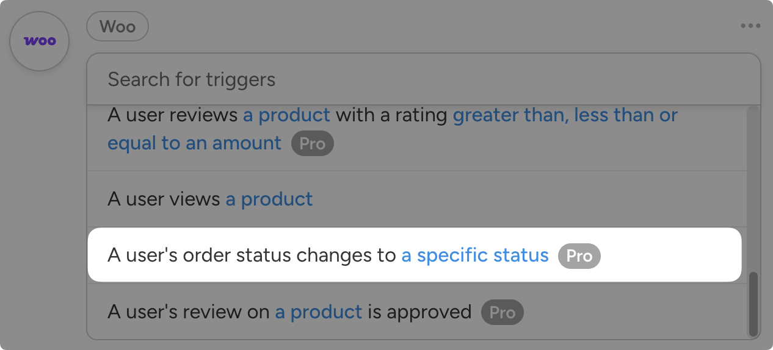Click 'greater than, less than or' link
The height and width of the screenshot is (350, 773).
[x=565, y=115]
